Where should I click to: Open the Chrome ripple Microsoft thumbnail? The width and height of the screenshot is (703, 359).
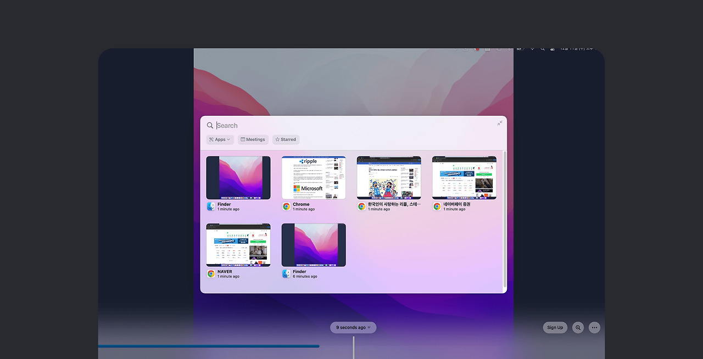[314, 178]
